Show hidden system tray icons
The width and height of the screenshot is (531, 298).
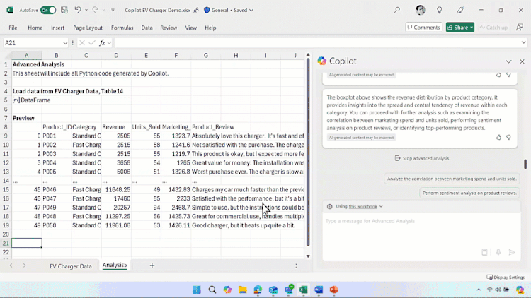479,290
